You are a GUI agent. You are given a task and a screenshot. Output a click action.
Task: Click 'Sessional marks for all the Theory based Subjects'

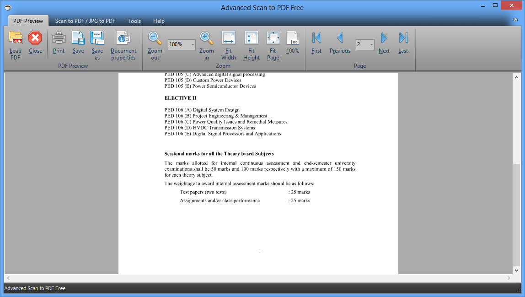[x=219, y=153]
